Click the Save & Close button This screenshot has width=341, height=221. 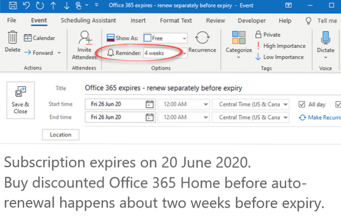[x=21, y=101]
